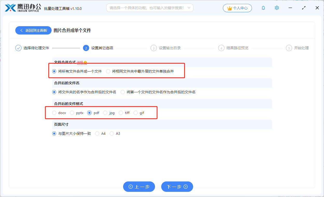Viewport: 324px width, 197px height.
Task: Click 返回到主面板 button
Action: [33, 30]
